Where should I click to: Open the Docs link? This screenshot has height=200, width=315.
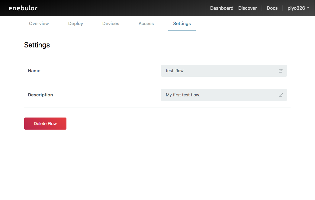[272, 8]
